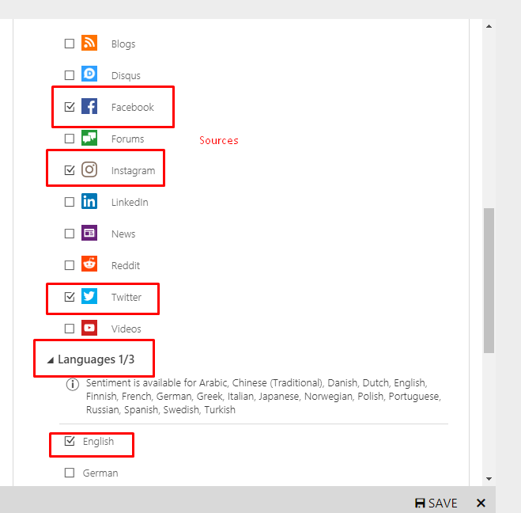Enable the German language checkbox

(x=70, y=473)
